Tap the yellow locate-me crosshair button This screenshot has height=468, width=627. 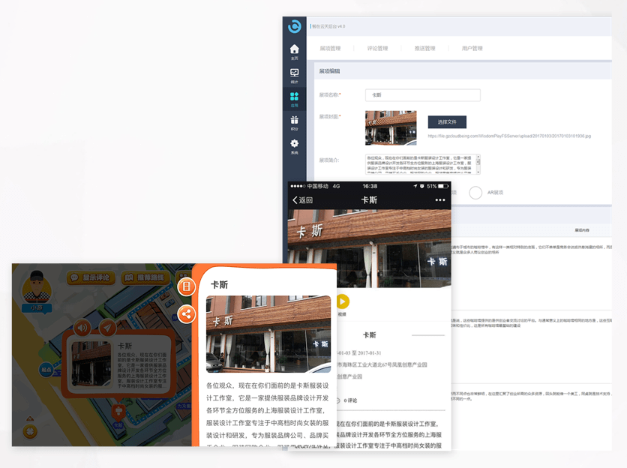pyautogui.click(x=31, y=431)
